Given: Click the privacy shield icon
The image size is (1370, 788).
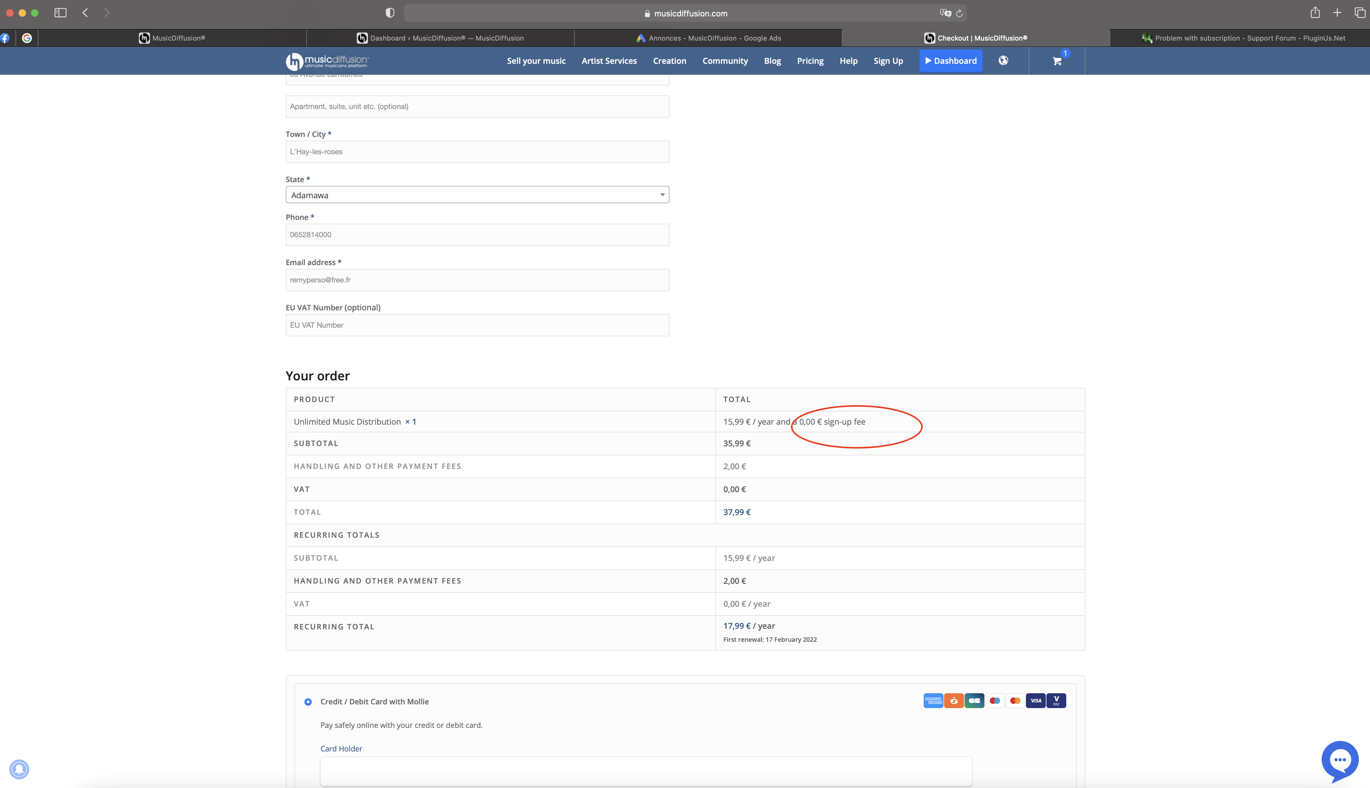Looking at the screenshot, I should tap(390, 13).
